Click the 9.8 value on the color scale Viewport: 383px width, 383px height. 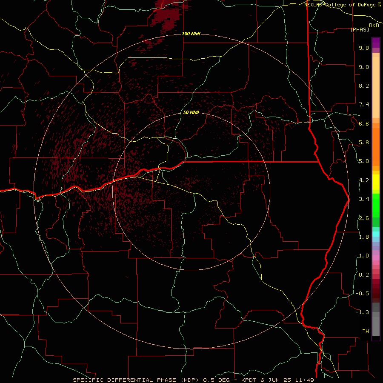[364, 48]
